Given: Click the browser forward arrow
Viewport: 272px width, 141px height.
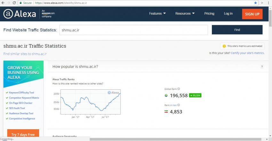Looking at the screenshot, I should click(9, 3).
